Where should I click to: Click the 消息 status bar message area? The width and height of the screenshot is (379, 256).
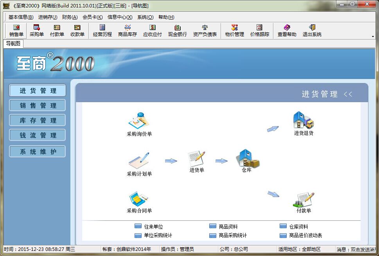(357, 249)
